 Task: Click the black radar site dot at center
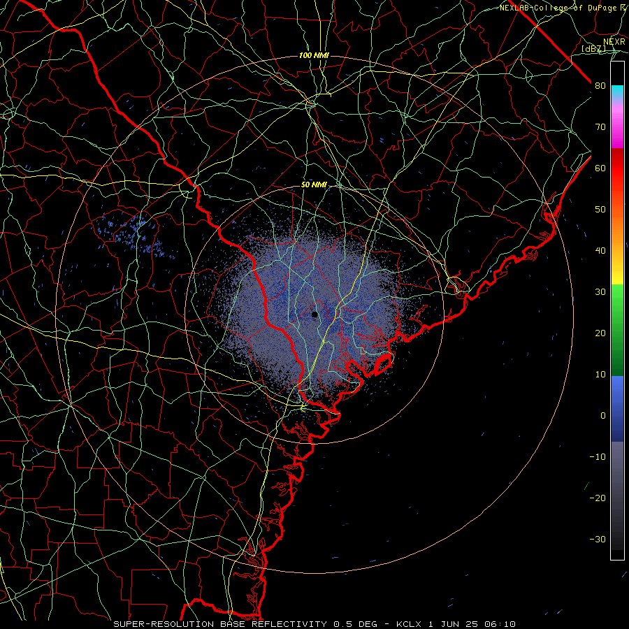314,314
